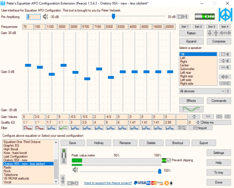This screenshot has height=188, width=234.
Task: Click up-down arrow icon below config list
Action: pyautogui.click(x=63, y=180)
